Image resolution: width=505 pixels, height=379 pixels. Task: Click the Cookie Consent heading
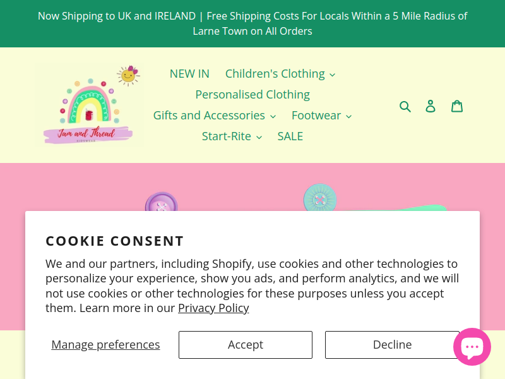[x=115, y=241]
